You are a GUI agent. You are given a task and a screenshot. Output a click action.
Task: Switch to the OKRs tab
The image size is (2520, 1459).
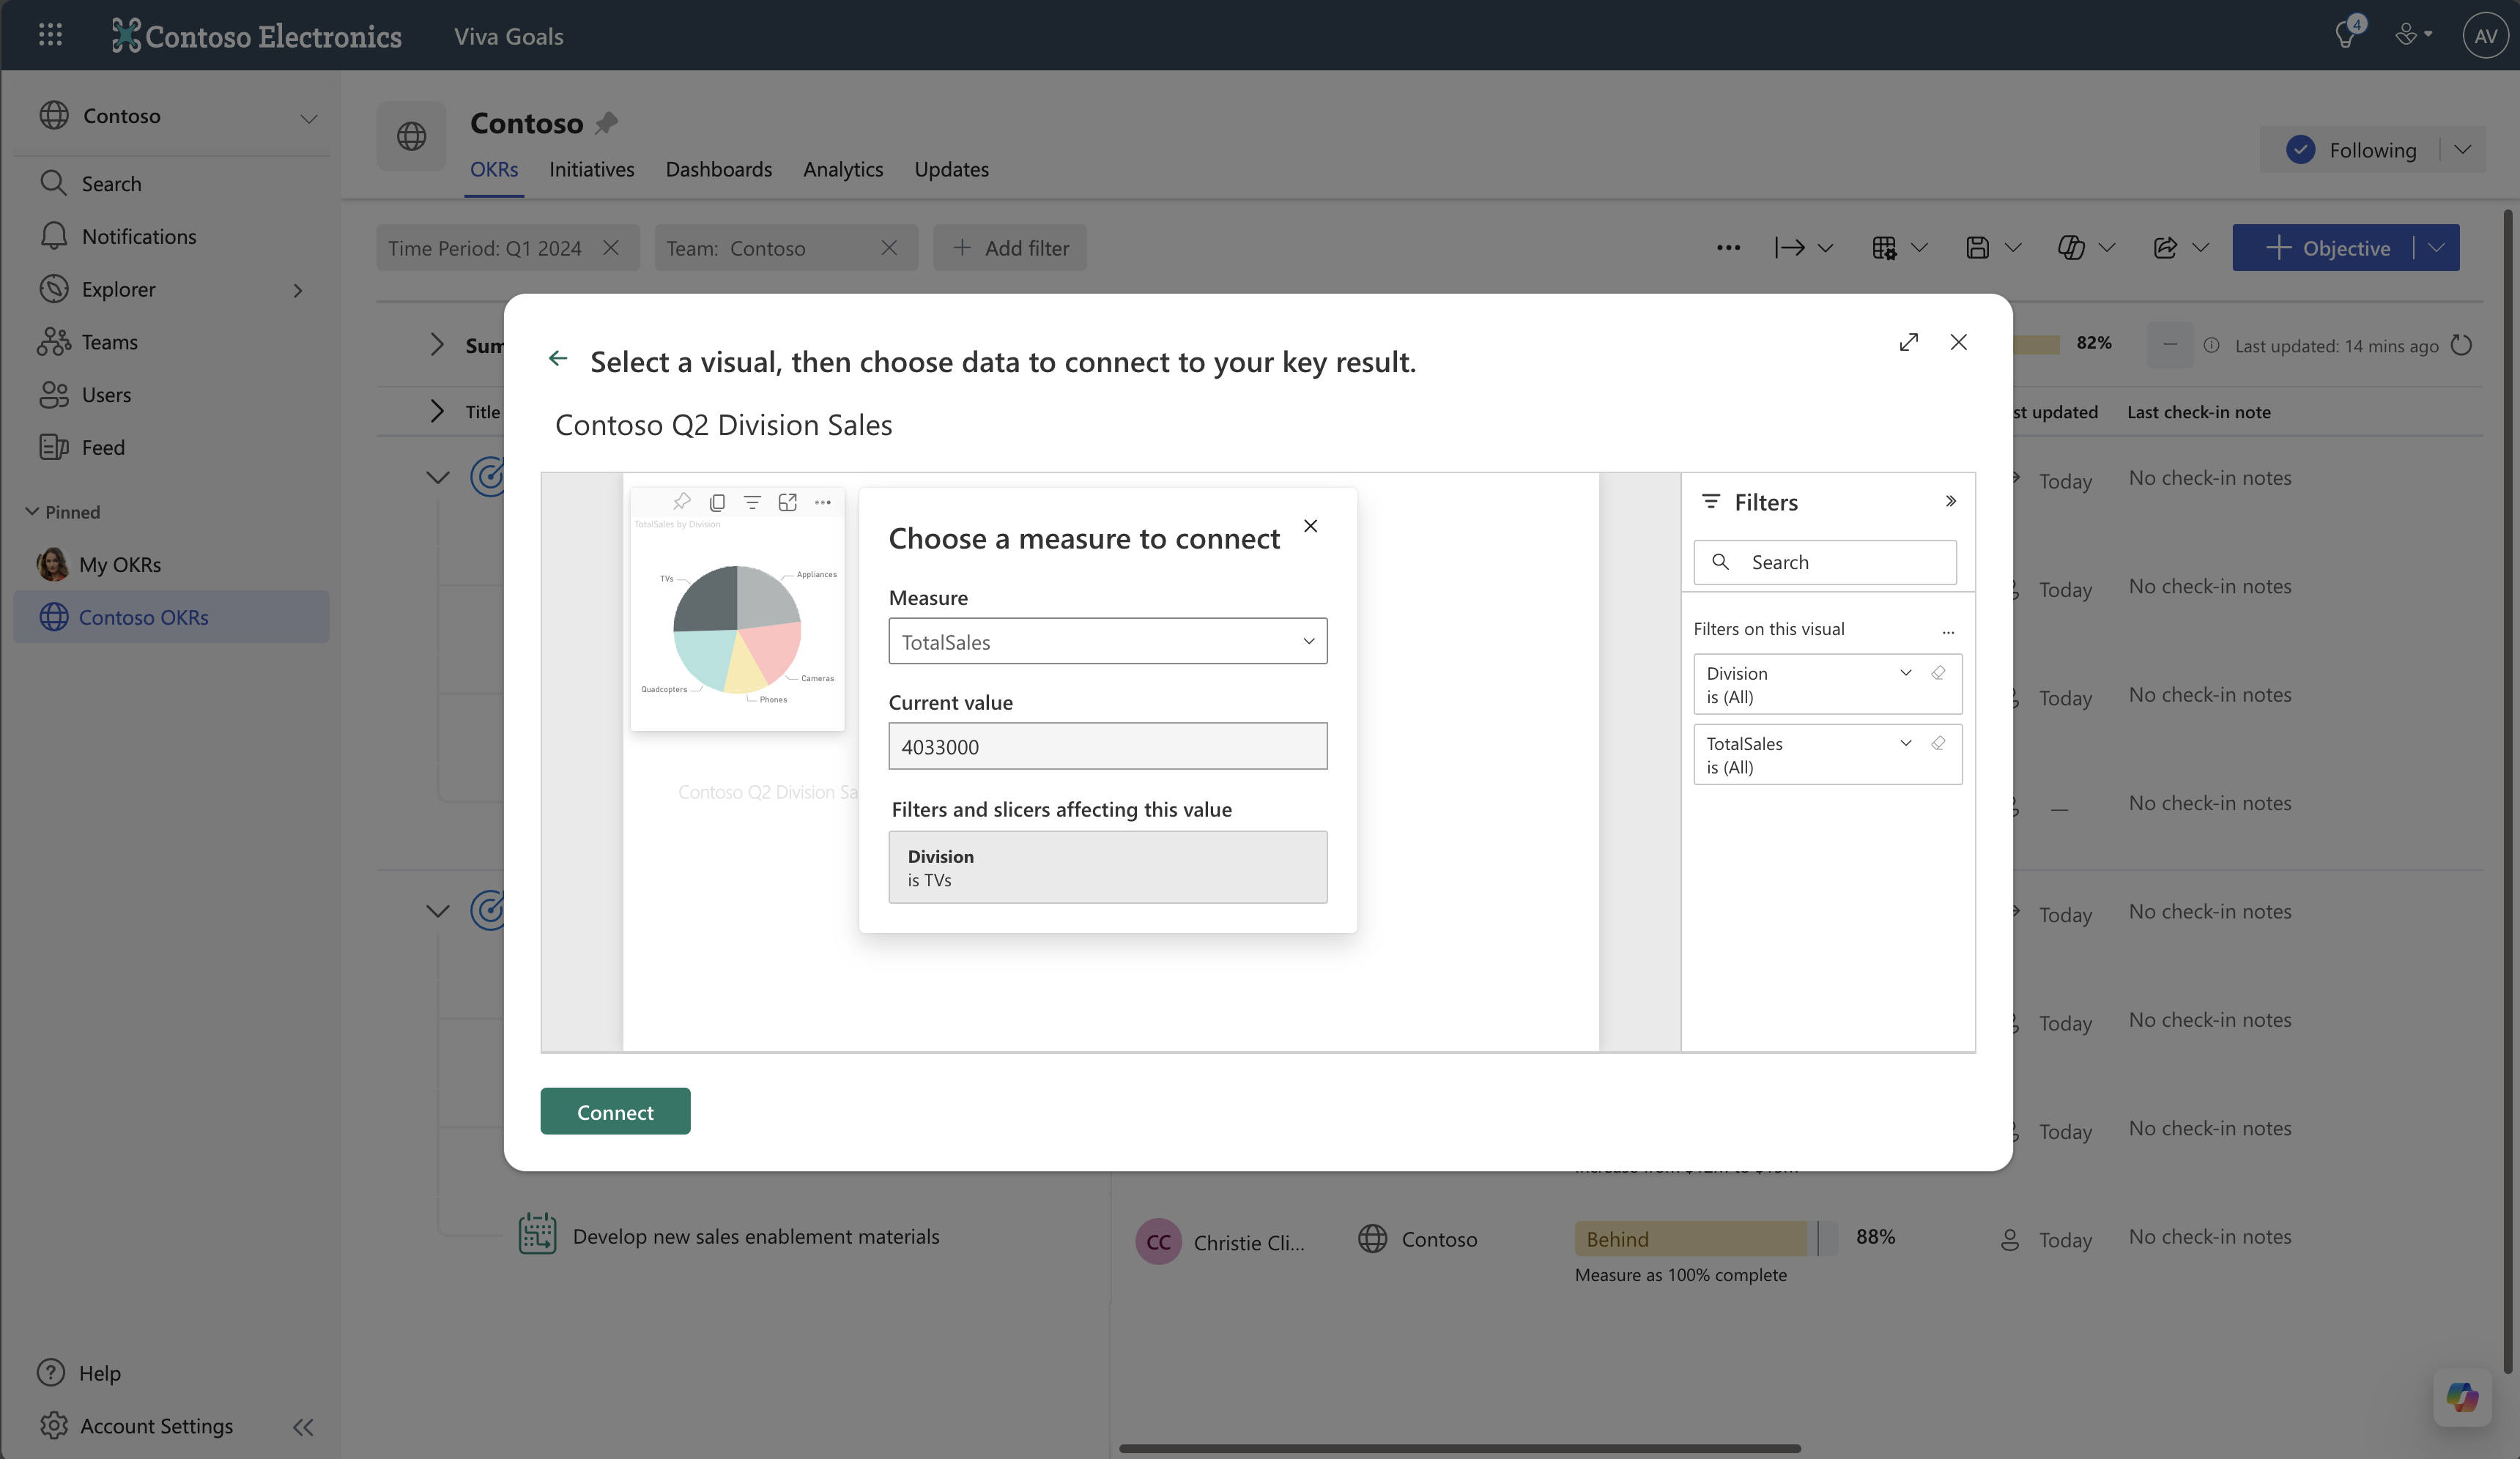(x=494, y=169)
